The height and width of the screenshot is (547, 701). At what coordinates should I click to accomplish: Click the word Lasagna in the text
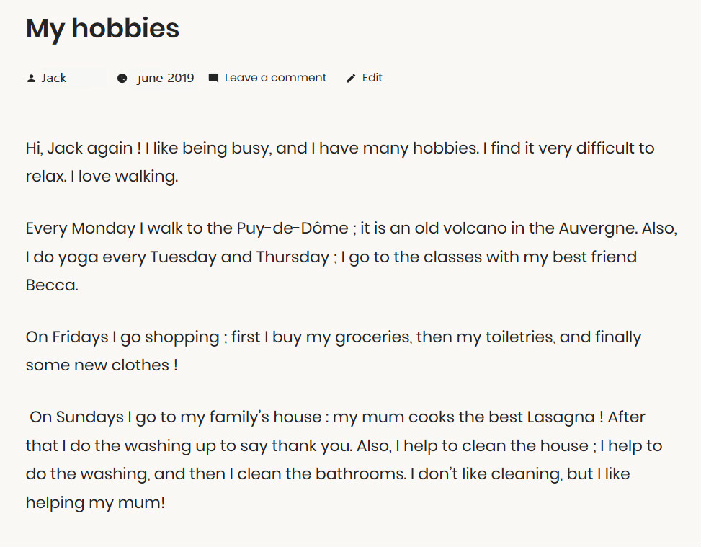[x=561, y=417]
